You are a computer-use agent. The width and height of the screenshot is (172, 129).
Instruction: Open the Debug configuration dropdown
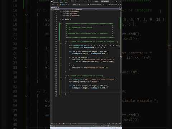click(75, 5)
